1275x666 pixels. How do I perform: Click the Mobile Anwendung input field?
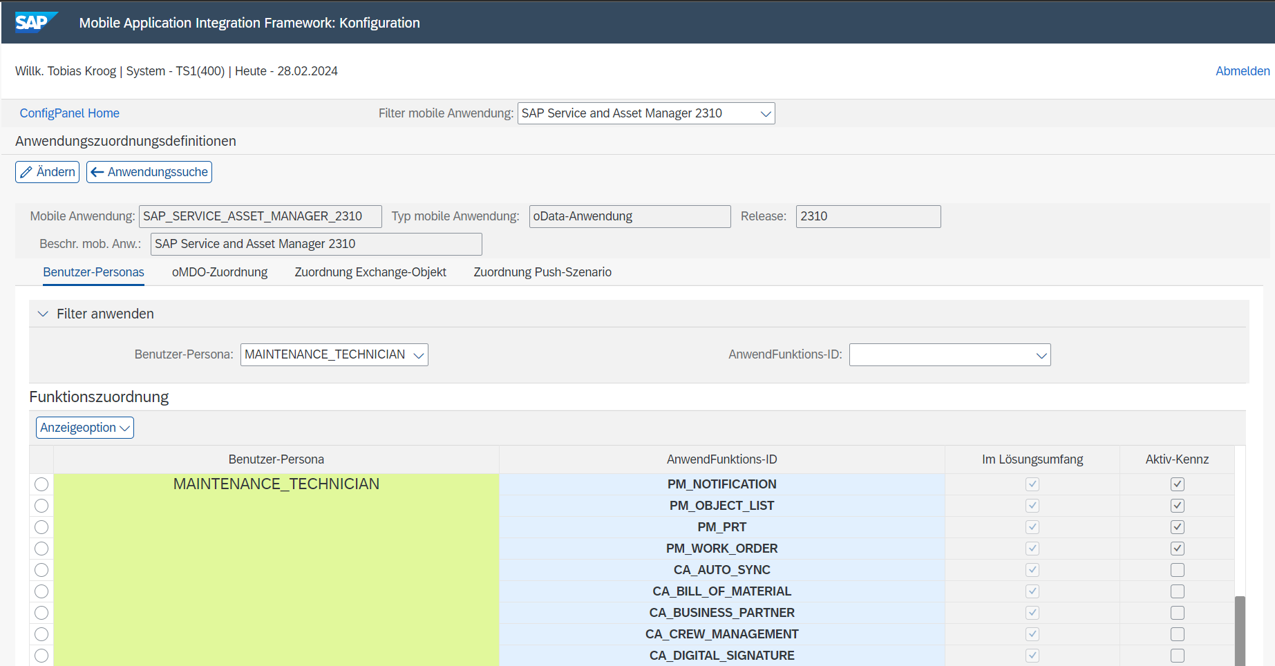click(x=260, y=216)
